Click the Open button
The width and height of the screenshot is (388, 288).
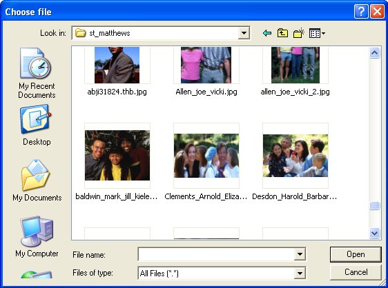pos(356,254)
